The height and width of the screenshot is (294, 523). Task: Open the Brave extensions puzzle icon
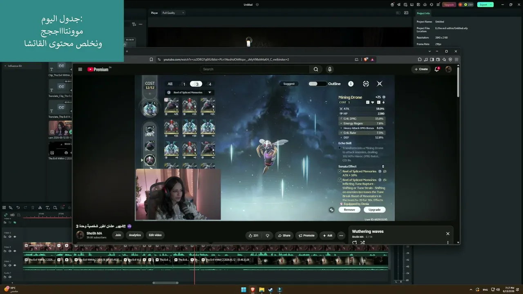click(x=420, y=59)
